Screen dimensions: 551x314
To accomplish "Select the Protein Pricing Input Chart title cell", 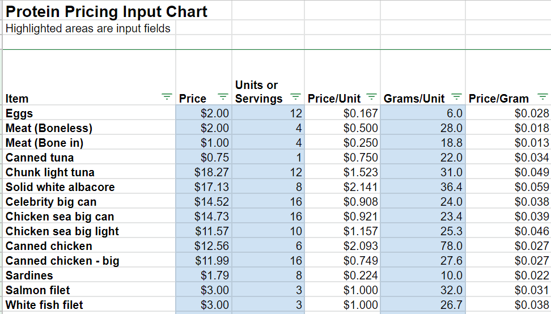I will pyautogui.click(x=107, y=11).
